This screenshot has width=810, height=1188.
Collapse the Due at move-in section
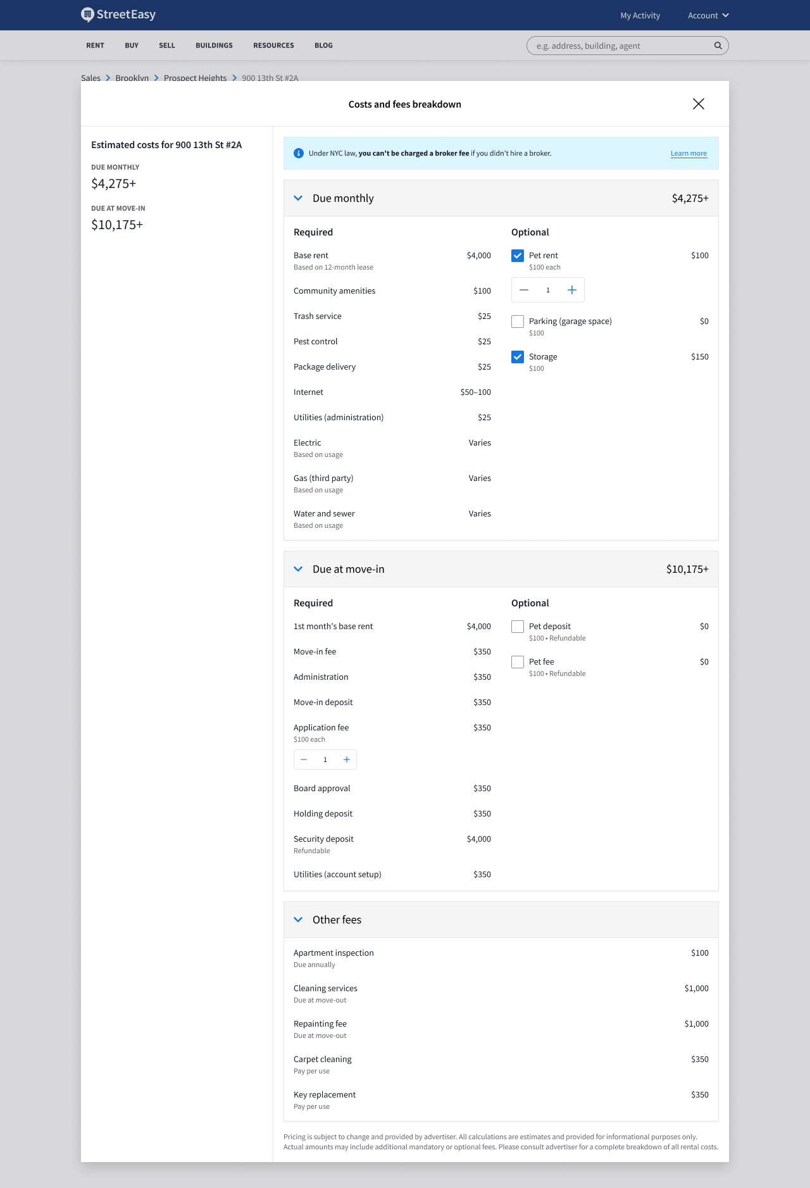(x=298, y=569)
